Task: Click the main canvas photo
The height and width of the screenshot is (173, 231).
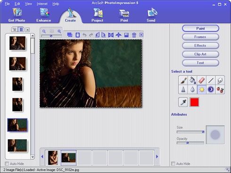Action: pyautogui.click(x=91, y=73)
